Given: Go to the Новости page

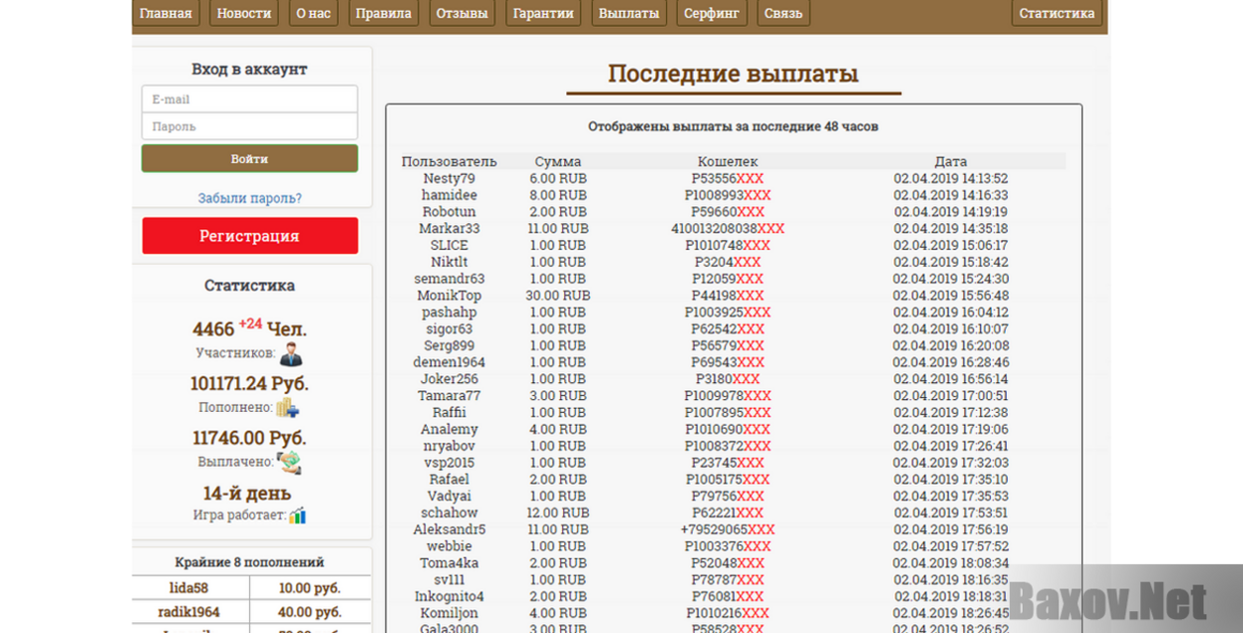Looking at the screenshot, I should tap(244, 13).
